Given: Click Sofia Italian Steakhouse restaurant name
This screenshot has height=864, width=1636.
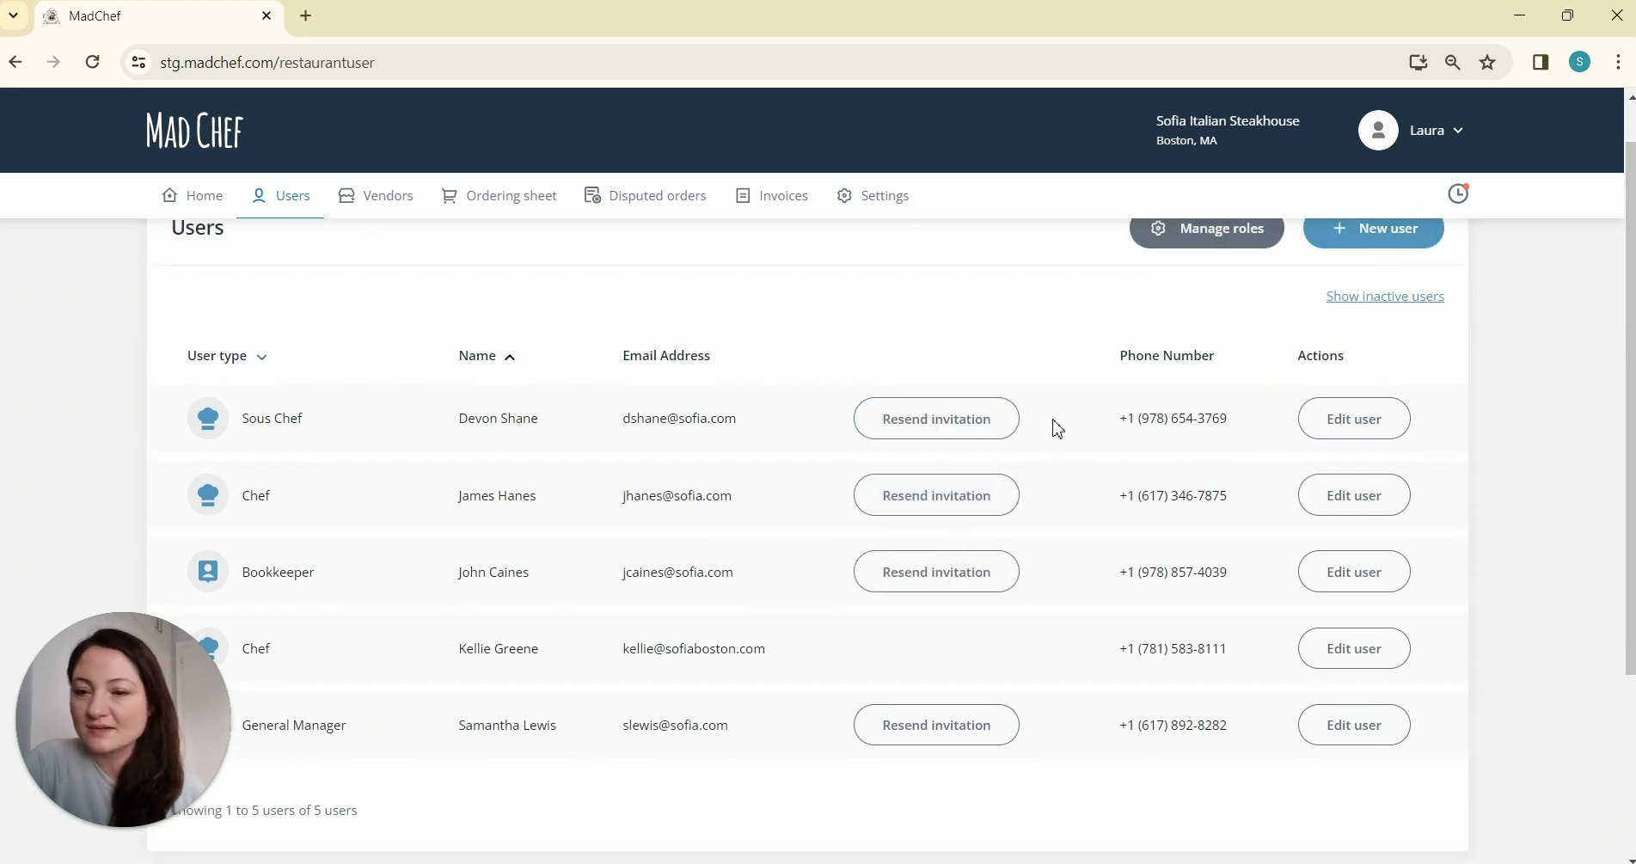Looking at the screenshot, I should click(1228, 121).
